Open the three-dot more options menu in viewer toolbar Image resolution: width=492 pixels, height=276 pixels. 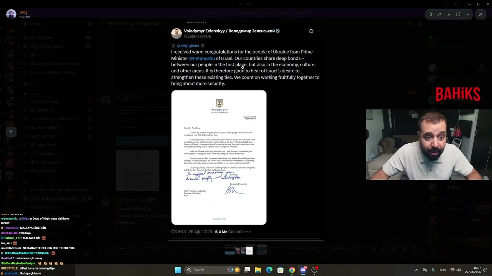[x=467, y=14]
